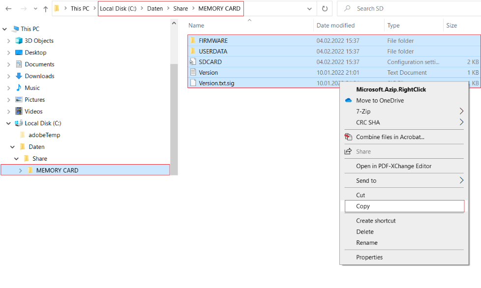Open the address bar history dropdown
The image size is (481, 288).
[x=309, y=9]
